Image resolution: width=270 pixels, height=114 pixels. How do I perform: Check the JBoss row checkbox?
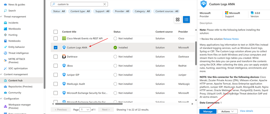[x=55, y=66]
